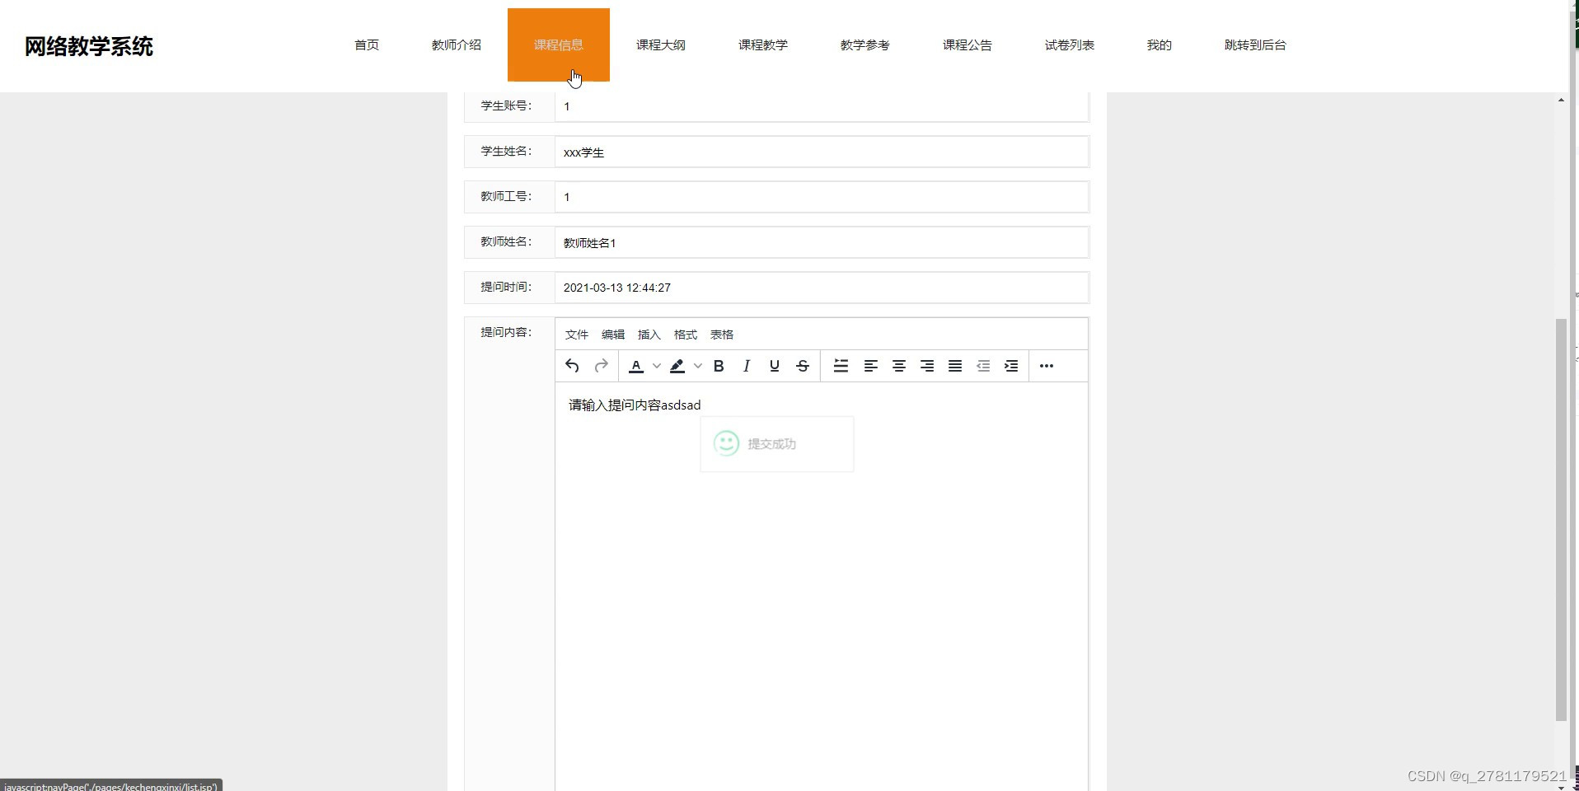Open the 表格 editor menu
This screenshot has width=1579, height=791.
[722, 335]
